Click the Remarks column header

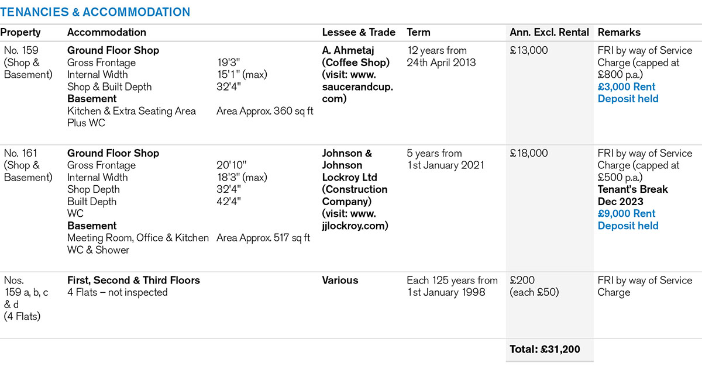pos(619,32)
